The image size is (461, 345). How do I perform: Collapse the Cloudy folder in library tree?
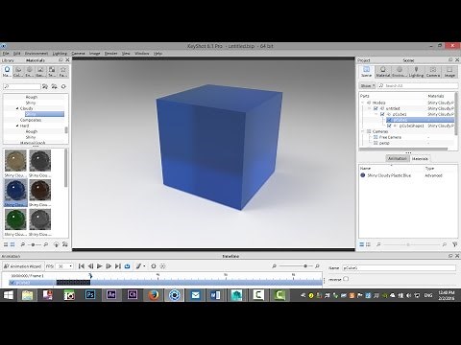17,108
